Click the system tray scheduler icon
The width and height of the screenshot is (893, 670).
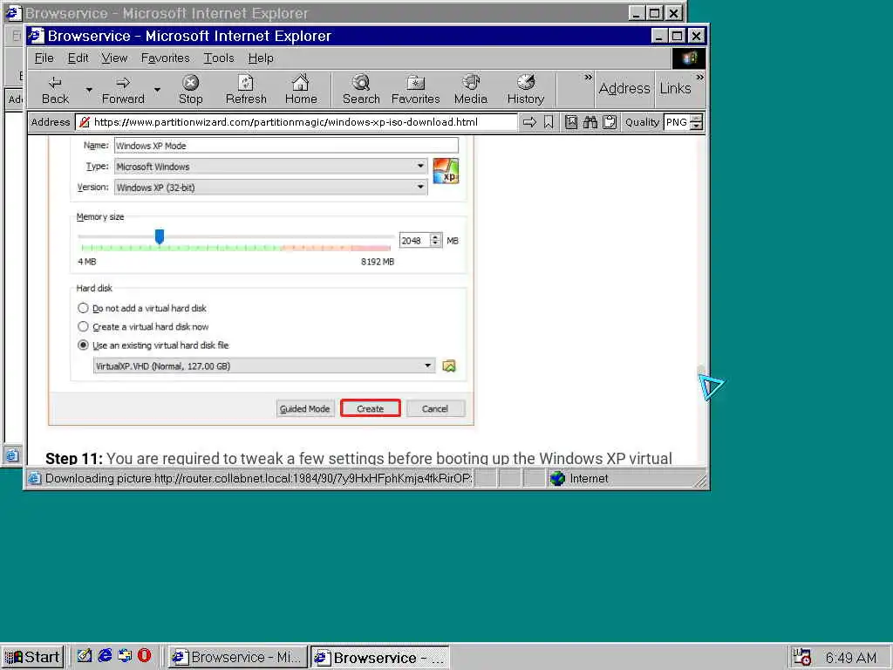(802, 657)
